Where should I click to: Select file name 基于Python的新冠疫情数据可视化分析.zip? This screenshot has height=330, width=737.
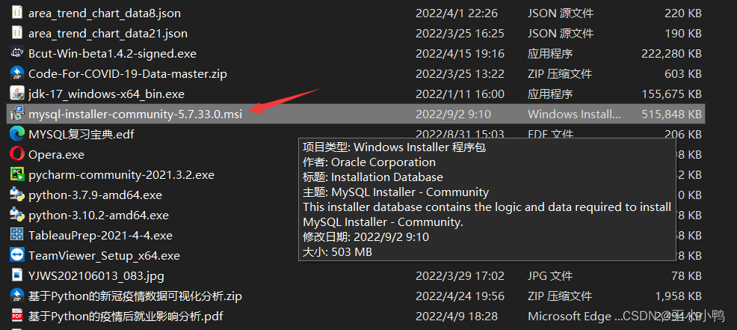point(135,296)
